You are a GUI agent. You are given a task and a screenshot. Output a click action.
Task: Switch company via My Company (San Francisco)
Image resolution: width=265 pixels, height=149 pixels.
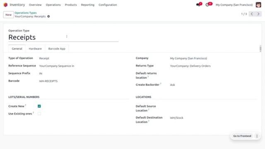click(x=234, y=5)
